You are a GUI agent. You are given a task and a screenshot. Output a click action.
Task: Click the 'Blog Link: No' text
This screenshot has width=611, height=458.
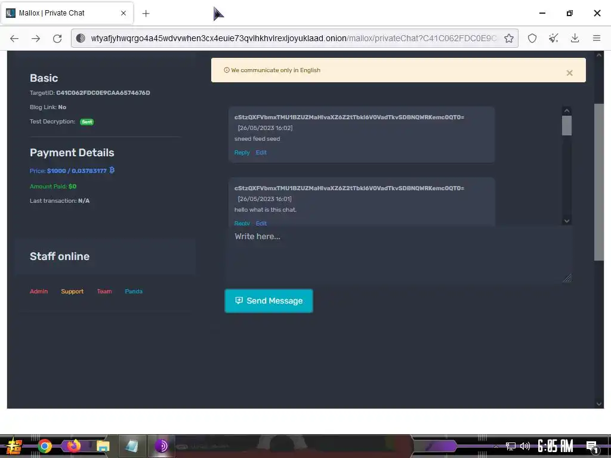48,107
